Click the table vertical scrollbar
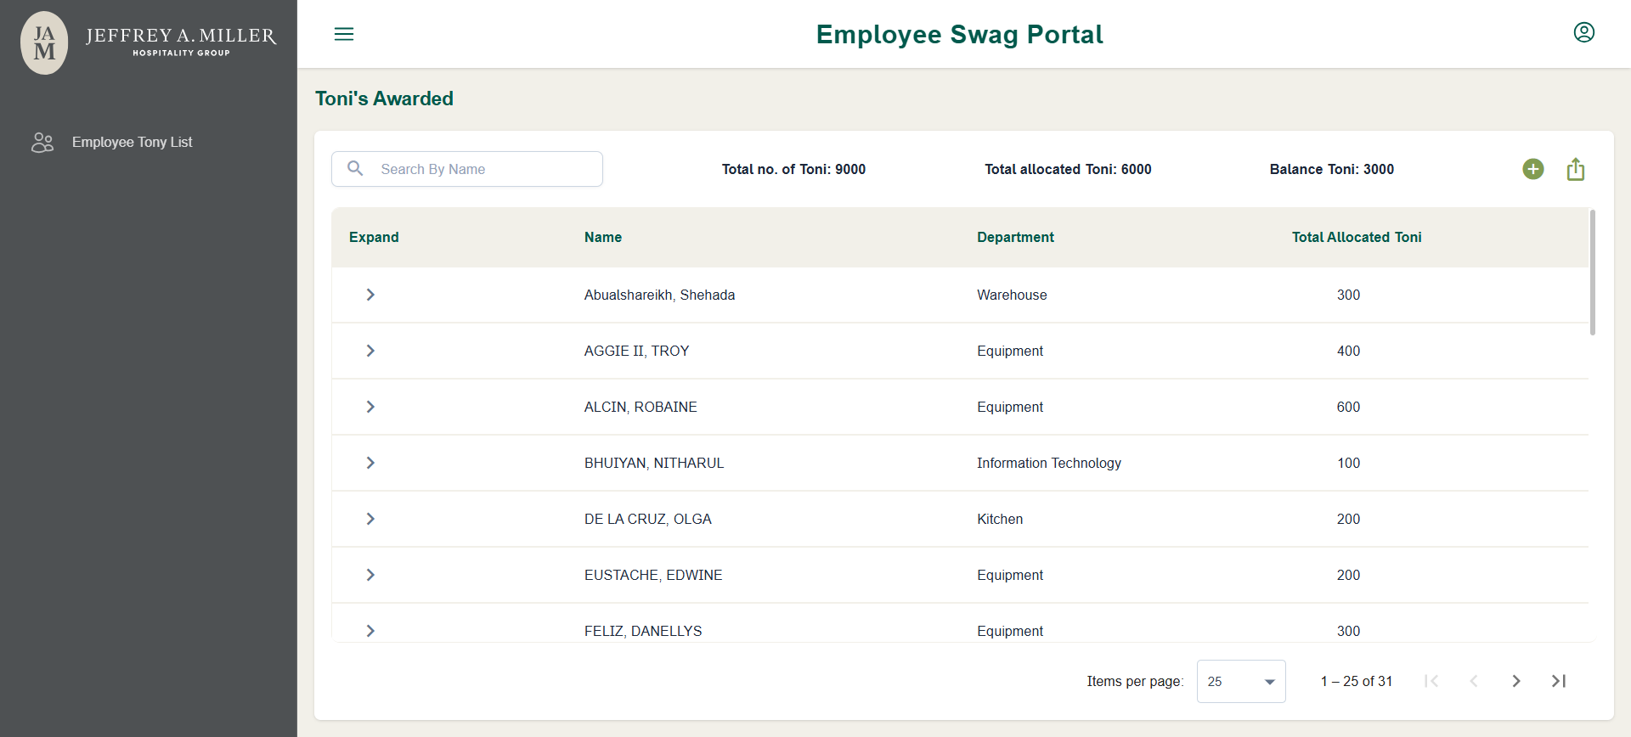The image size is (1631, 737). point(1593,272)
